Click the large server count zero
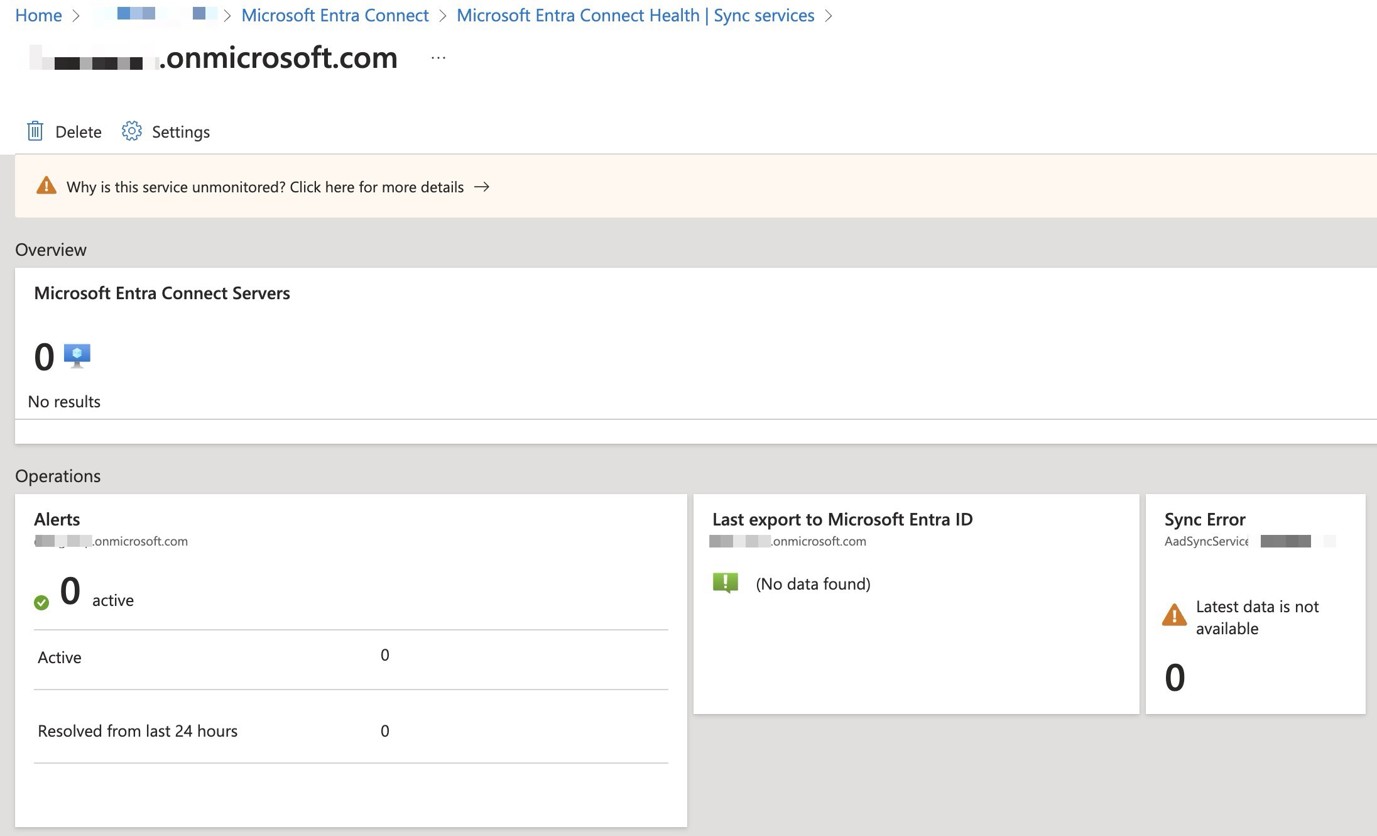1377x836 pixels. pos(44,357)
